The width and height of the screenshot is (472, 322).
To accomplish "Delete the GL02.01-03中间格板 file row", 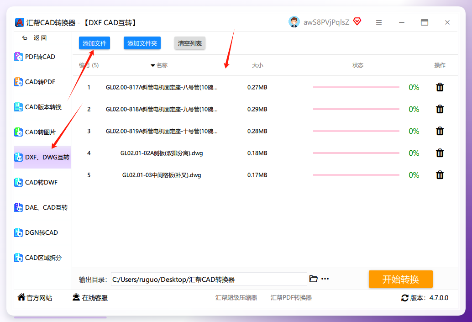I will (x=440, y=175).
